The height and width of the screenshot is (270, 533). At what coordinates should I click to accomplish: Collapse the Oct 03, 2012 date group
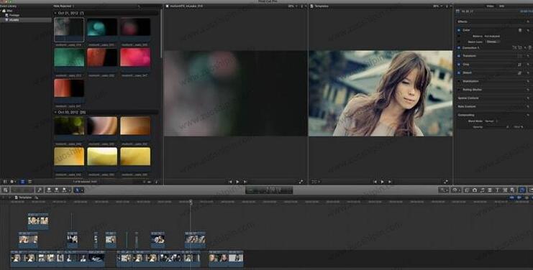[55, 112]
